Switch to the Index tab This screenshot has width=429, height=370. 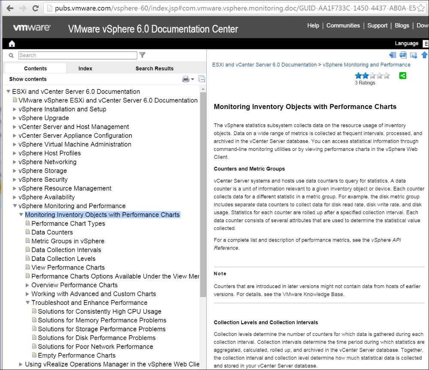point(85,68)
